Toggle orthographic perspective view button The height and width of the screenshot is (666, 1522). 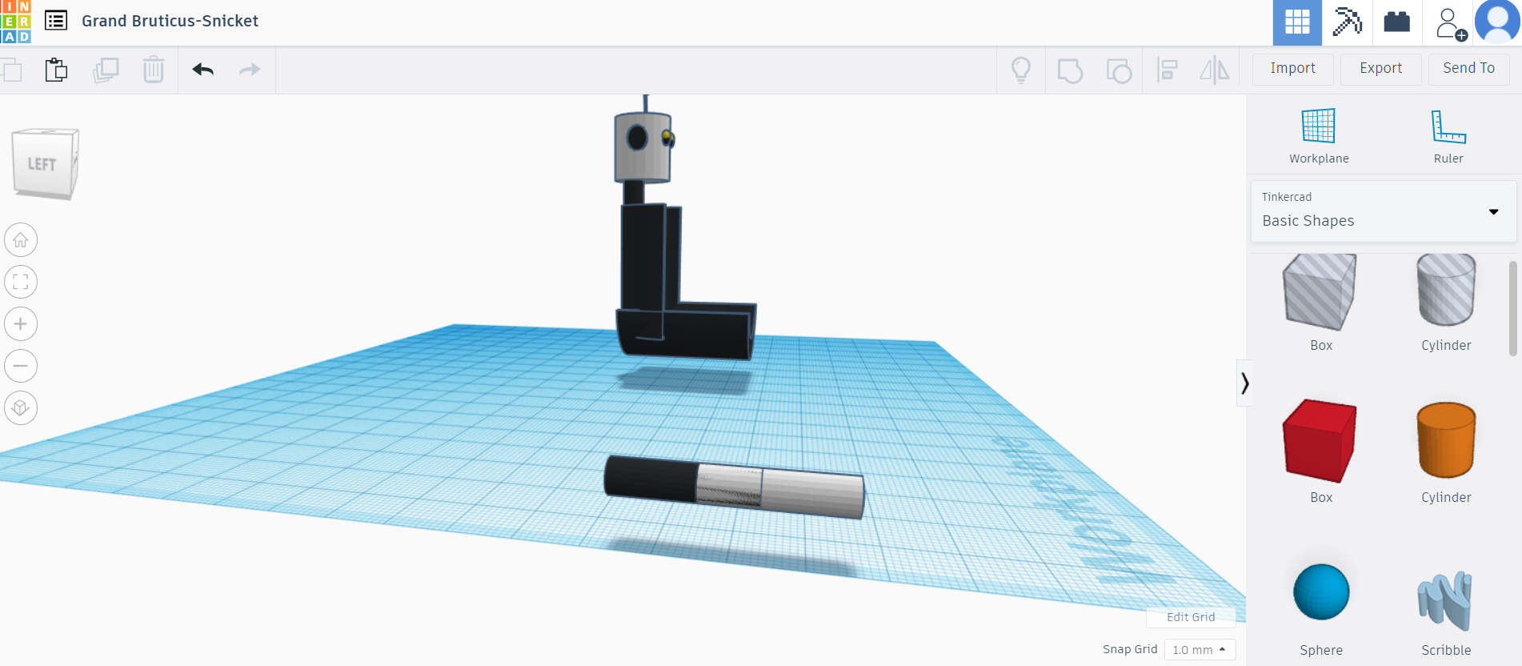click(x=21, y=408)
